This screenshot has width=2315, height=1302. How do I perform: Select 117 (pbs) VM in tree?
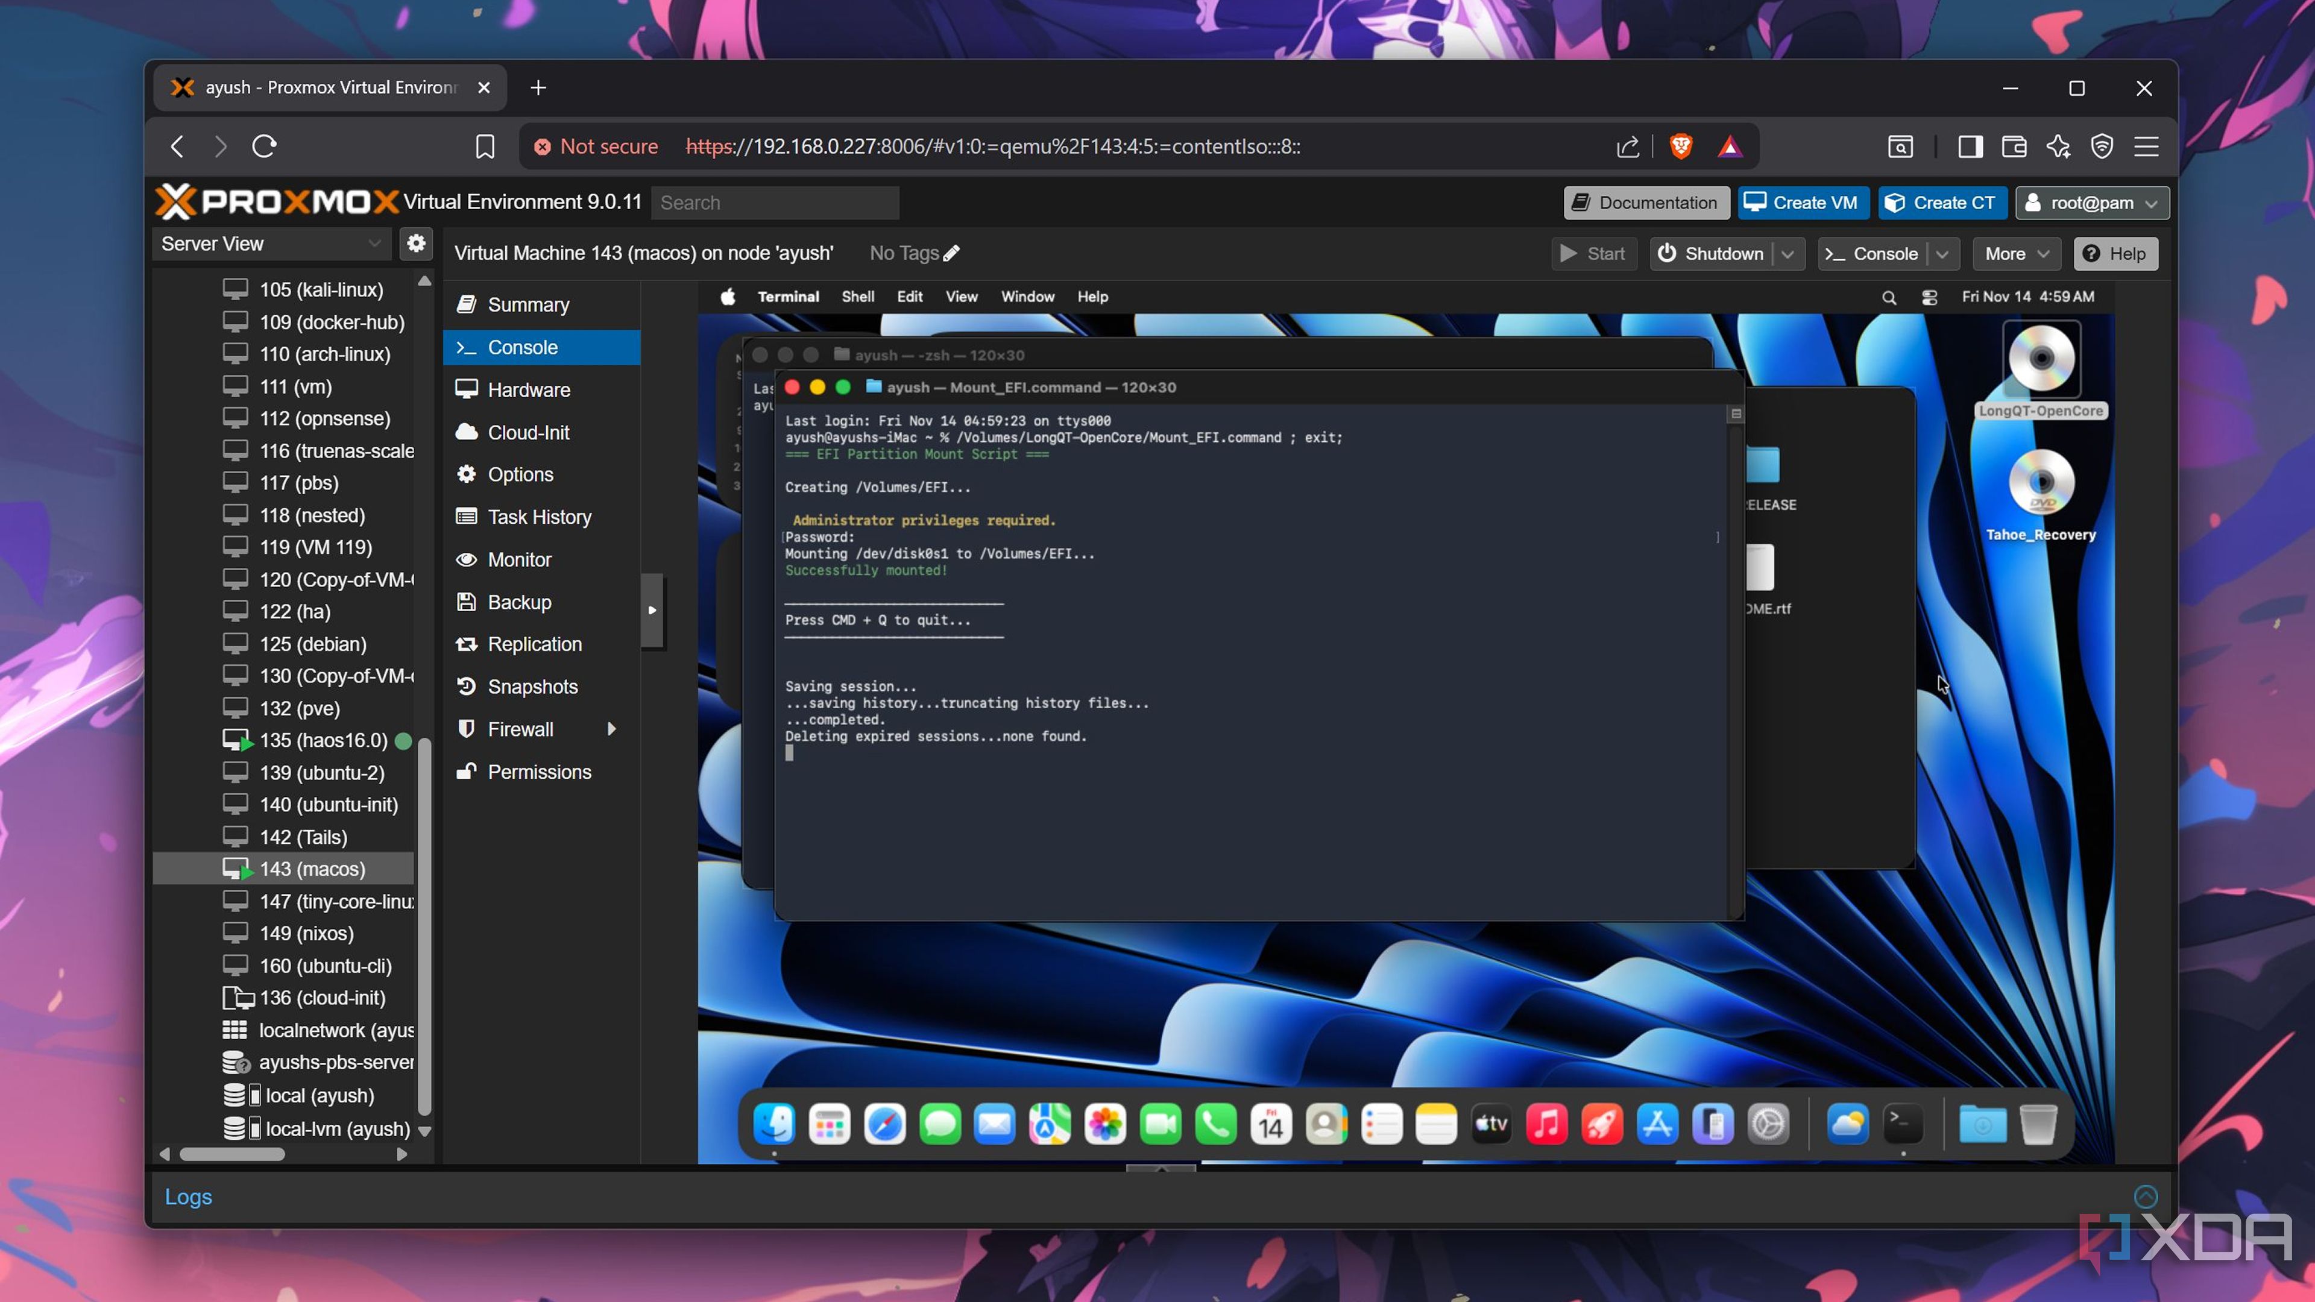click(299, 482)
